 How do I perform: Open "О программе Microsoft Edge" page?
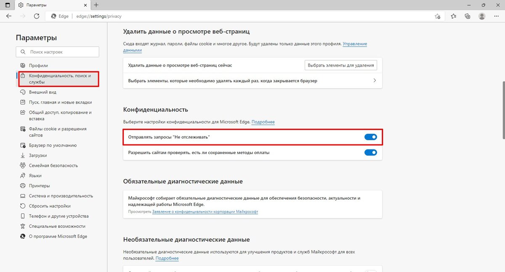coord(58,236)
